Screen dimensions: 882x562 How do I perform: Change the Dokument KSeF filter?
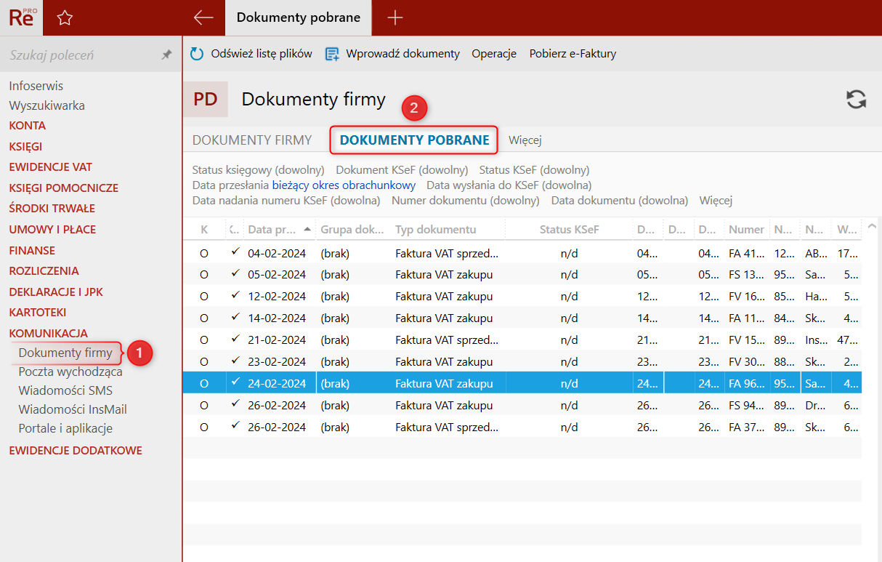click(x=402, y=170)
